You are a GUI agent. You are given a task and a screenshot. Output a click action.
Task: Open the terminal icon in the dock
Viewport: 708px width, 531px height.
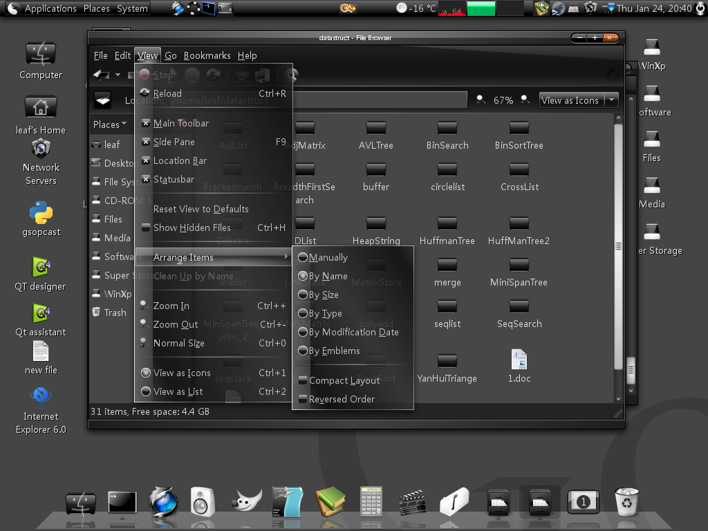(x=122, y=502)
